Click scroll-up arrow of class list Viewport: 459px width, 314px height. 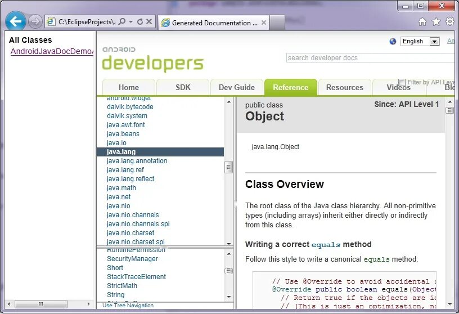[x=229, y=254]
